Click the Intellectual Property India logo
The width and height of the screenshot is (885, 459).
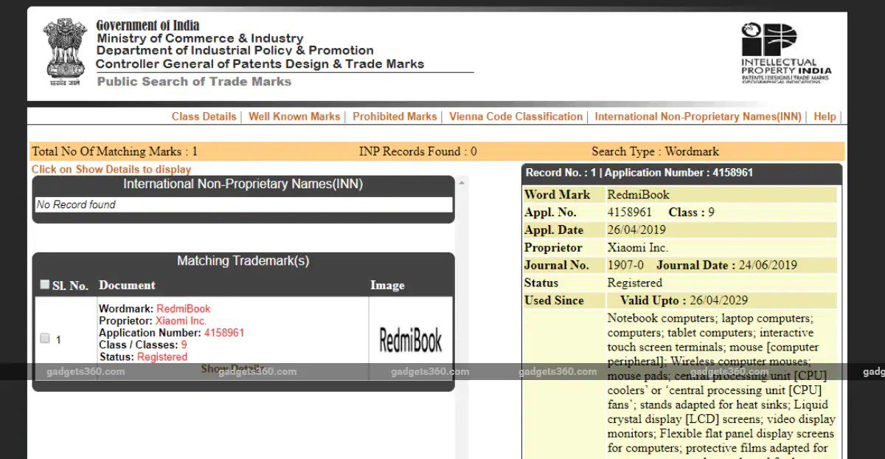[x=785, y=52]
